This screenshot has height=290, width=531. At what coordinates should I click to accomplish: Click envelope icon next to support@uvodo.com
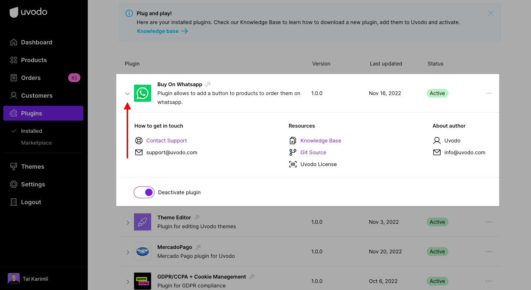pyautogui.click(x=139, y=152)
